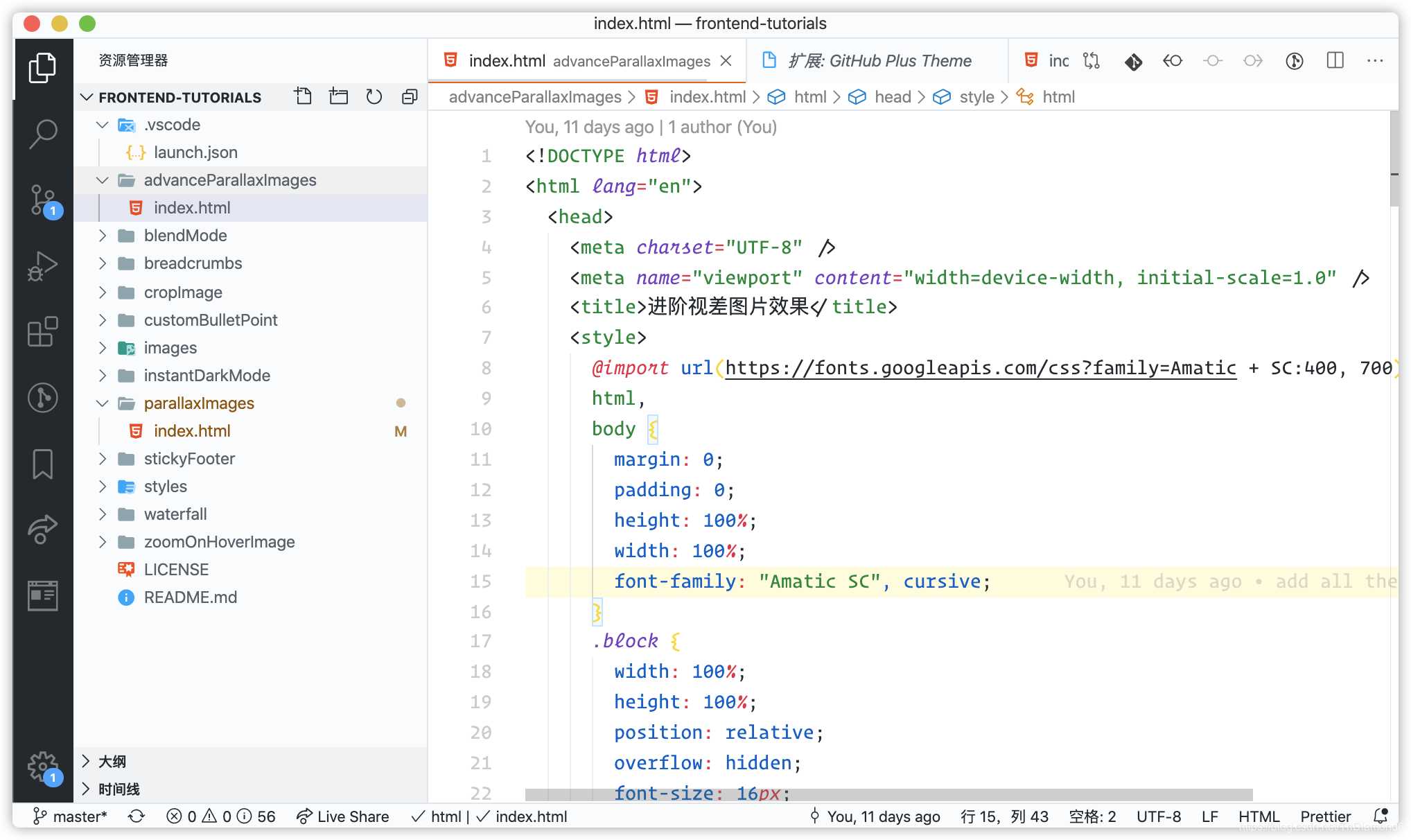This screenshot has height=840, width=1411.
Task: Open the Bookmarks view
Action: pyautogui.click(x=42, y=464)
